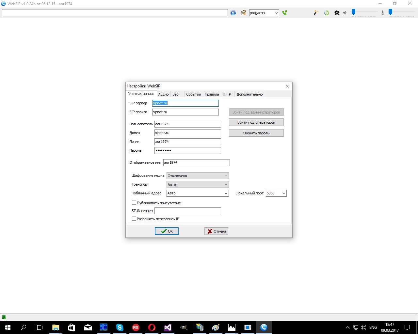Click the 'SIP прокси' input field
The image size is (418, 334).
(x=185, y=112)
